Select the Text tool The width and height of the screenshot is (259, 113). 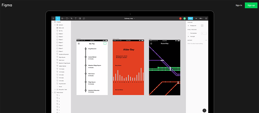tap(76, 19)
